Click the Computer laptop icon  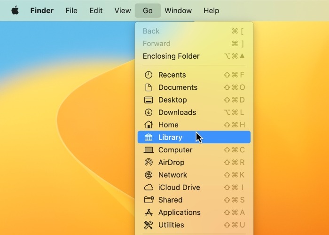coord(149,150)
